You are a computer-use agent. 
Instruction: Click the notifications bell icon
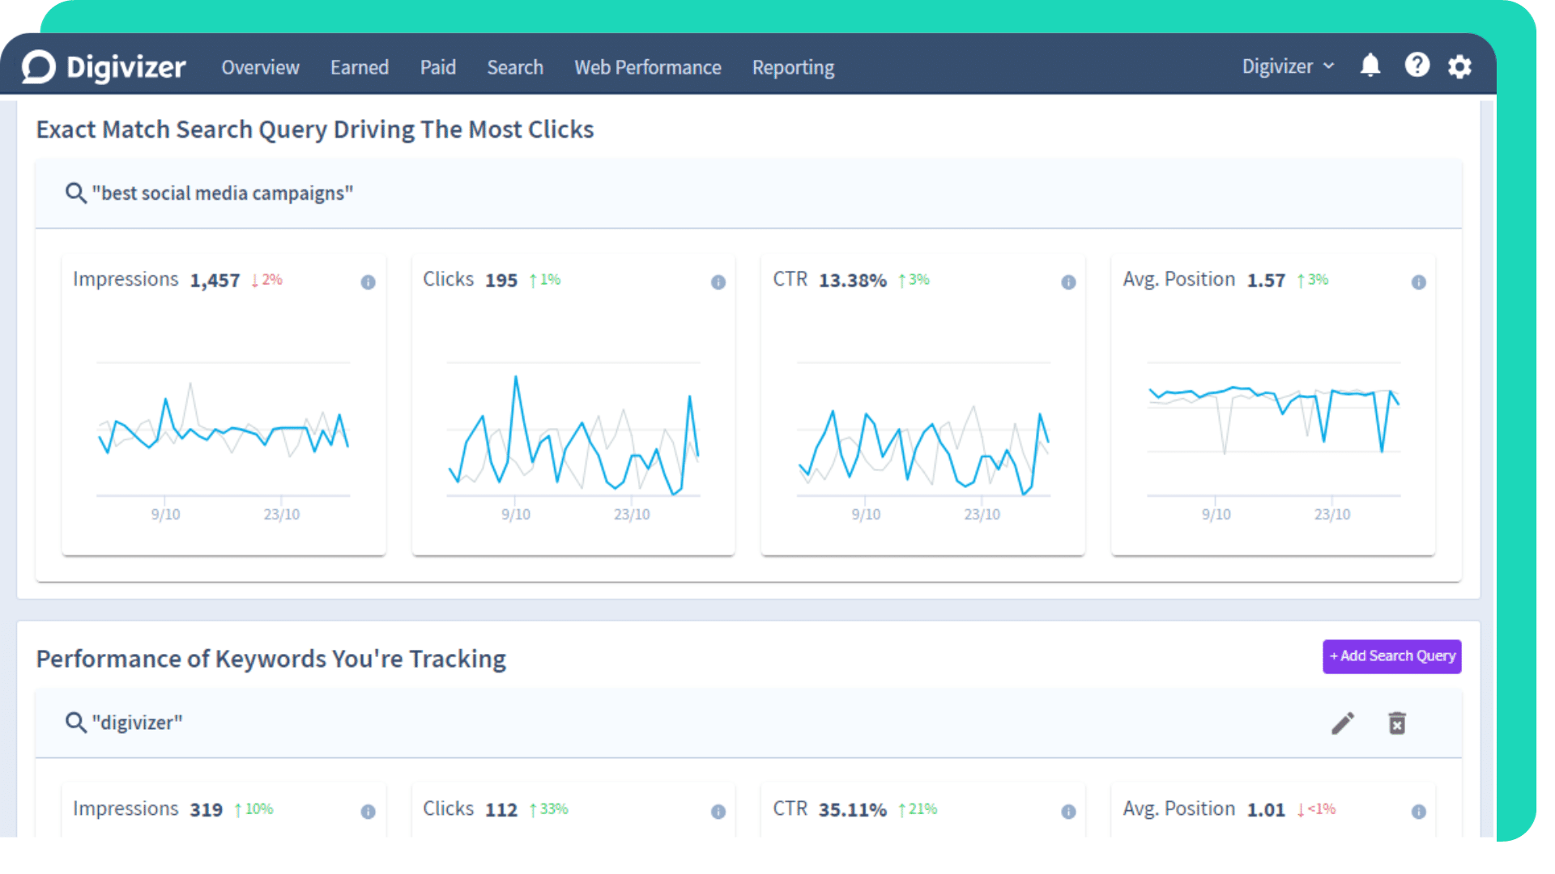tap(1370, 66)
